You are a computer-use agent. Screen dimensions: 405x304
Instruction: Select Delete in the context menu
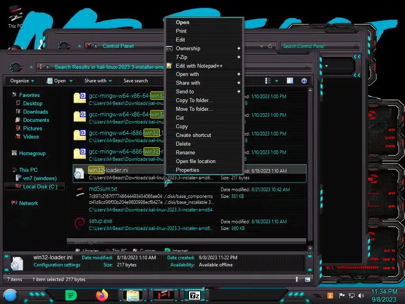pyautogui.click(x=204, y=144)
